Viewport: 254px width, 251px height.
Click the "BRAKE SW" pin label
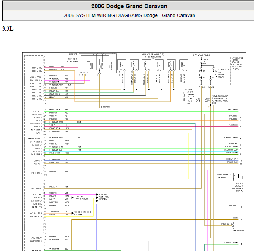37,250
